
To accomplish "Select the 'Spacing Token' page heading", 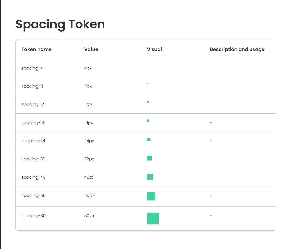I will pos(60,25).
